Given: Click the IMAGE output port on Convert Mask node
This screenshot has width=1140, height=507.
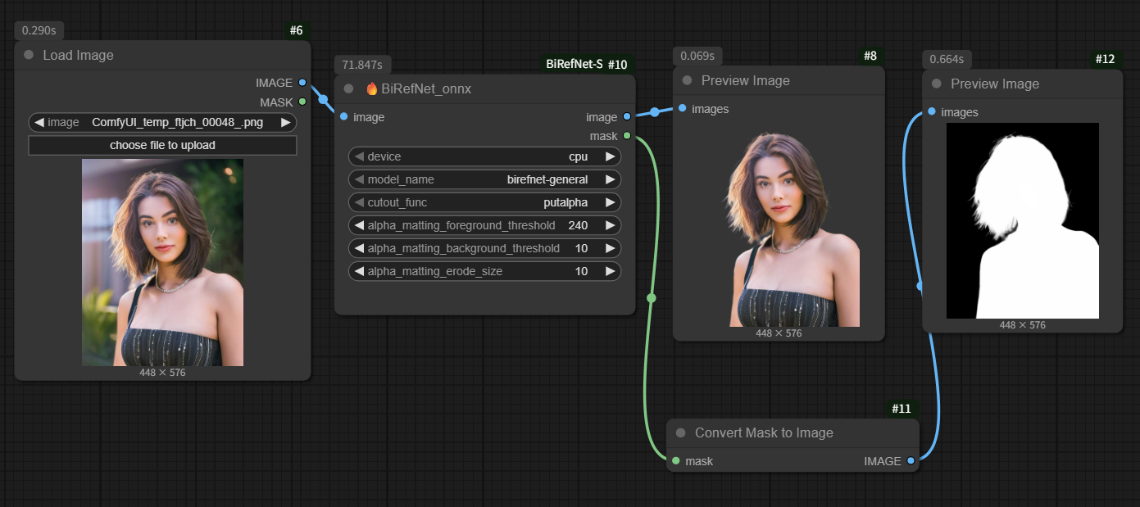Looking at the screenshot, I should [911, 461].
